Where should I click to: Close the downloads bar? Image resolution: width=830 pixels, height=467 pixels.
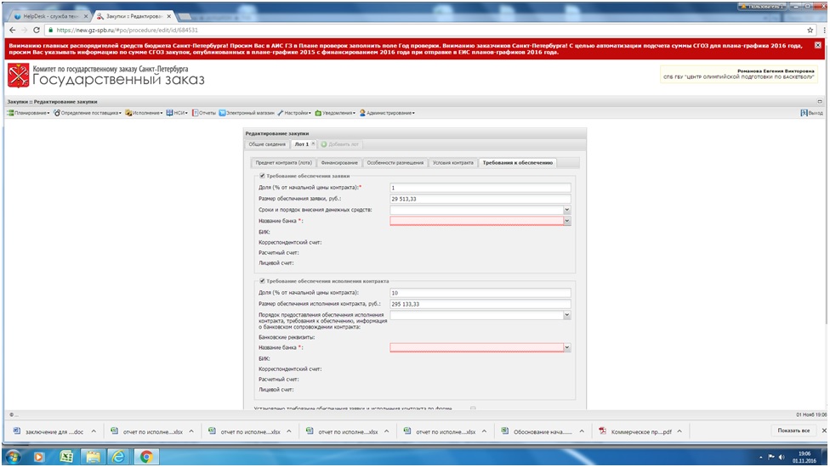coord(824,430)
